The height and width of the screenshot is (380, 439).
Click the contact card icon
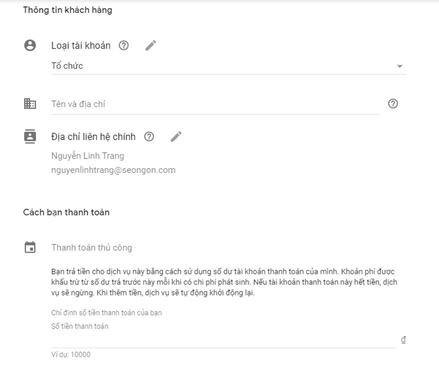[30, 136]
